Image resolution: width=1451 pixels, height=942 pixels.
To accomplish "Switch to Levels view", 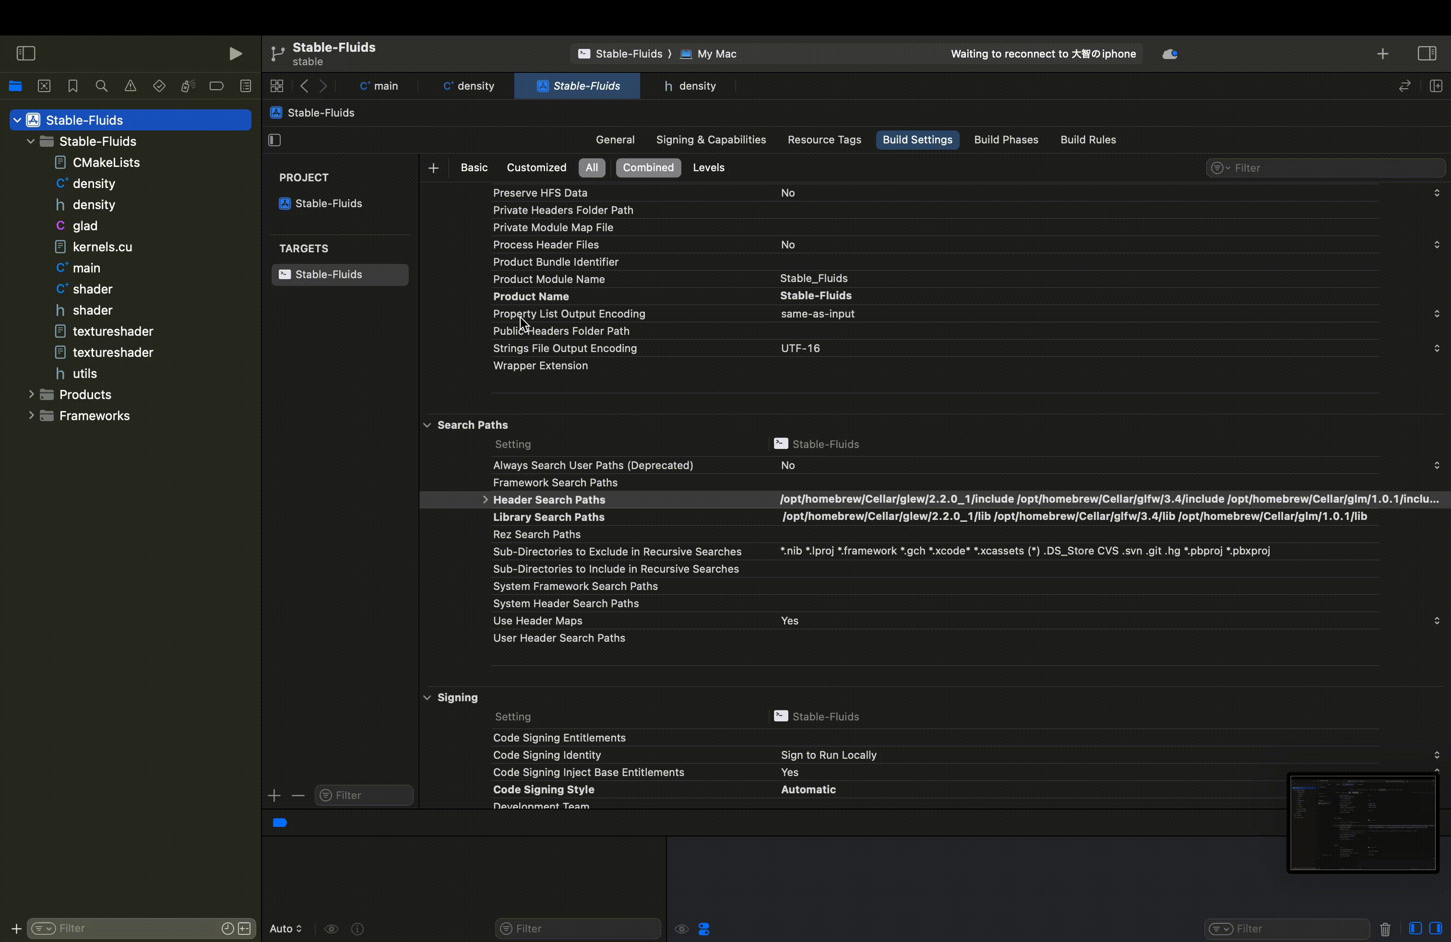I will coord(708,167).
